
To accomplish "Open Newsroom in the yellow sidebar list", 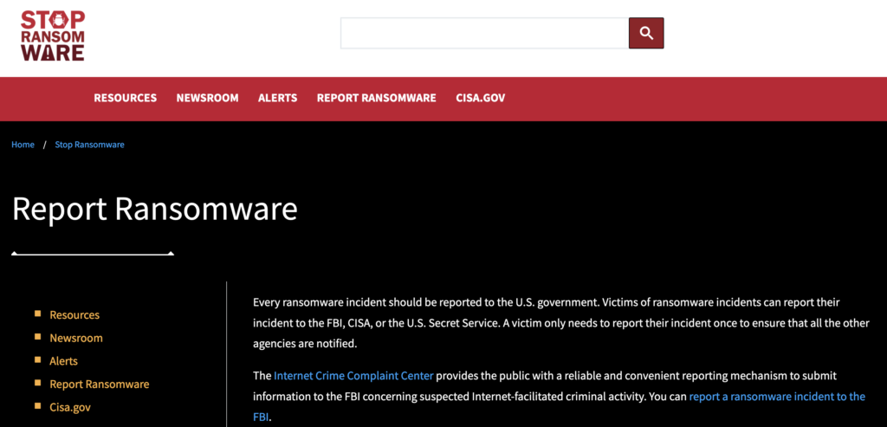I will 76,338.
